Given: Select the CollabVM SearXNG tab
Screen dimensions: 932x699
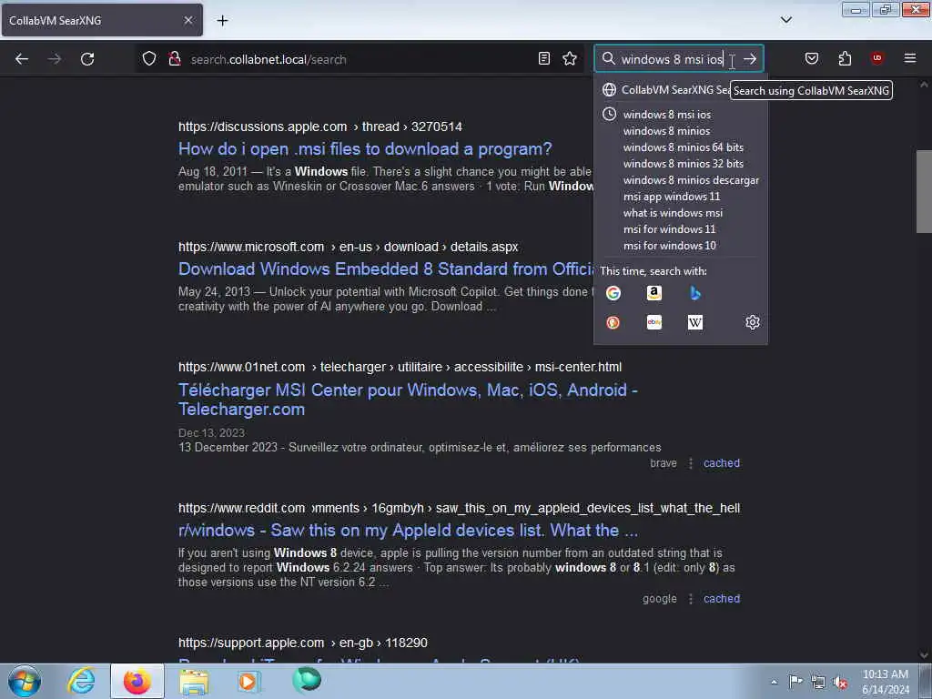Looking at the screenshot, I should click(x=102, y=20).
